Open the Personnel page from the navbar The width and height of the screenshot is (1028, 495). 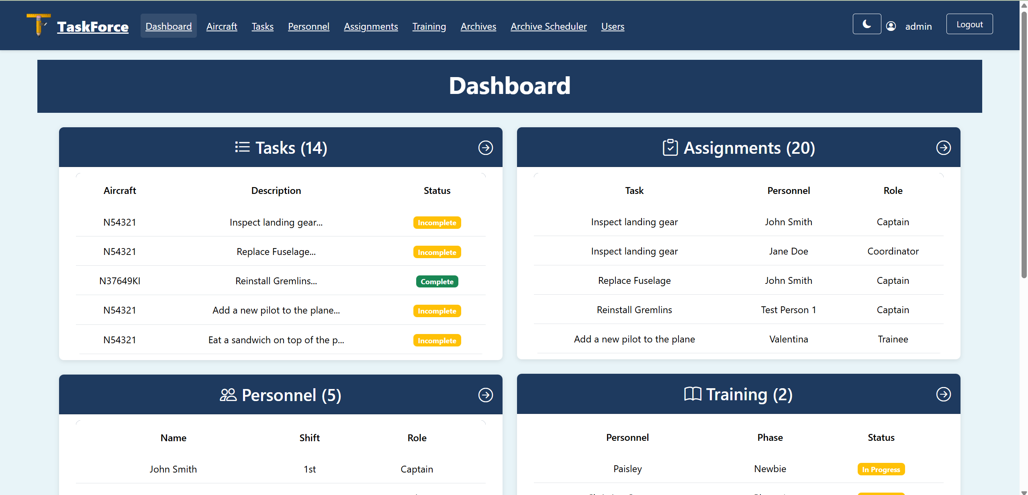point(308,26)
